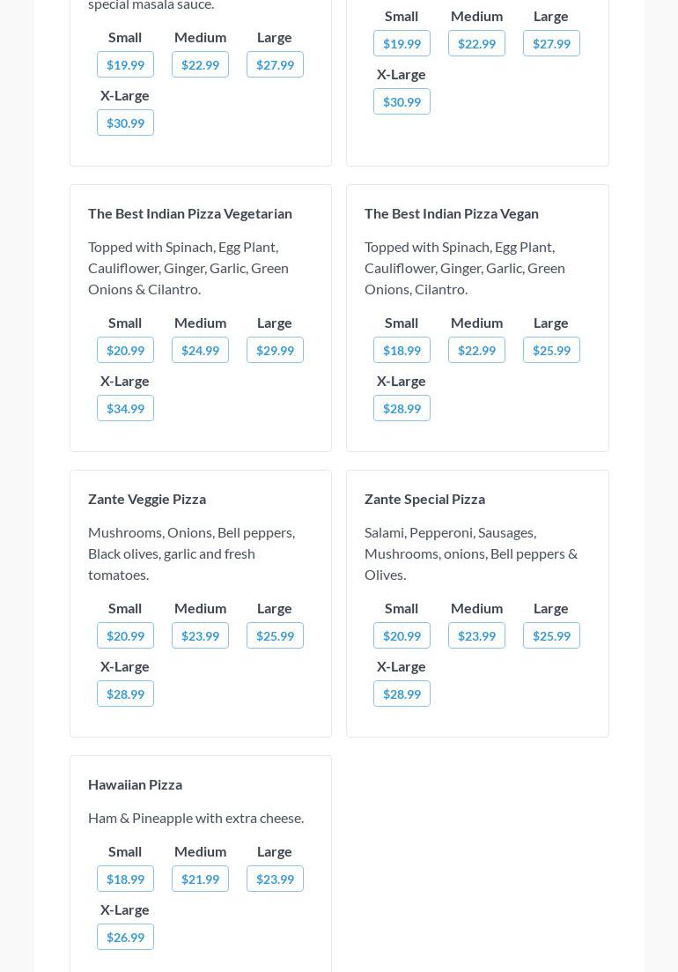Choose Medium $21.99 Hawaiian Pizza

coord(200,879)
